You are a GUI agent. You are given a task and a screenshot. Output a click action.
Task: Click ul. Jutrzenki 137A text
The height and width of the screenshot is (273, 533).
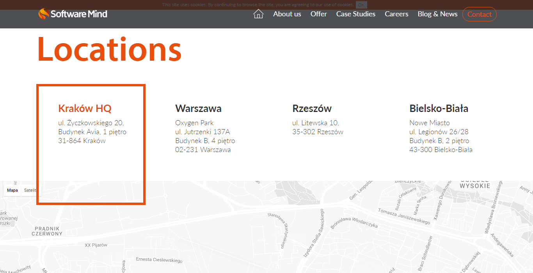click(203, 132)
